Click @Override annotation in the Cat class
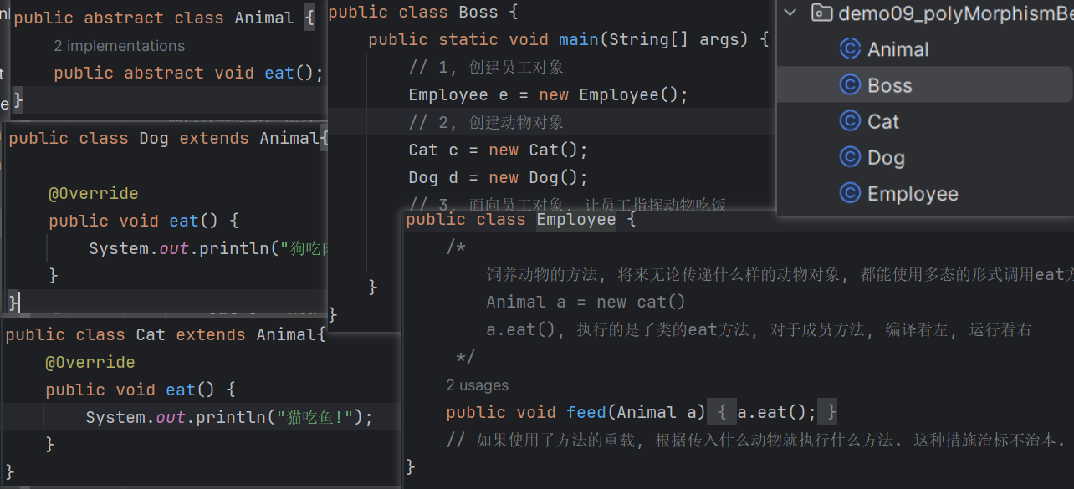The height and width of the screenshot is (489, 1074). (x=89, y=362)
